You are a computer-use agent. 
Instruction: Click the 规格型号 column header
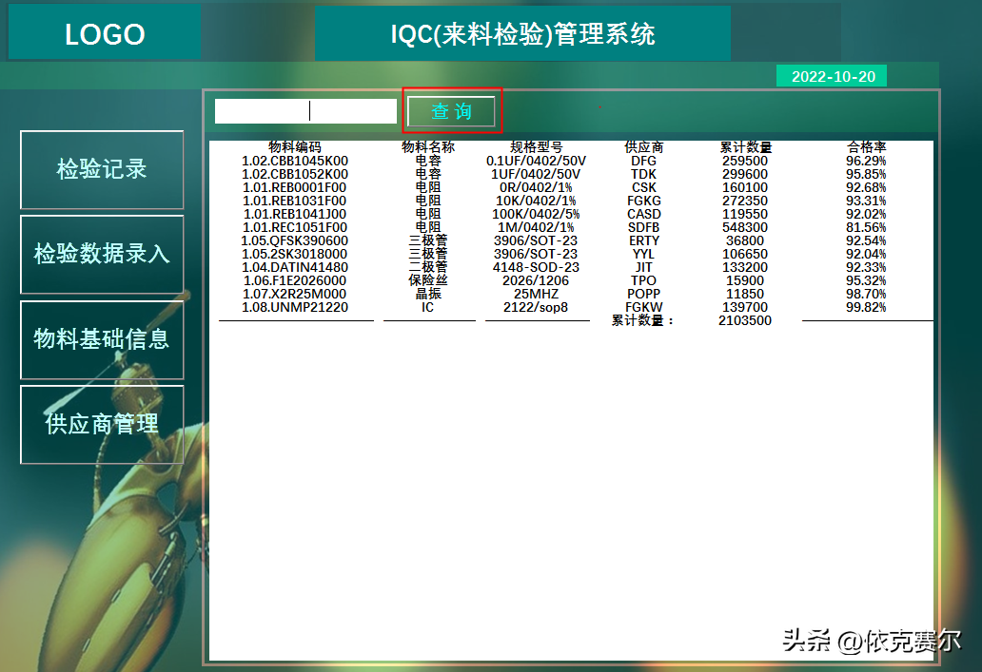tap(536, 147)
